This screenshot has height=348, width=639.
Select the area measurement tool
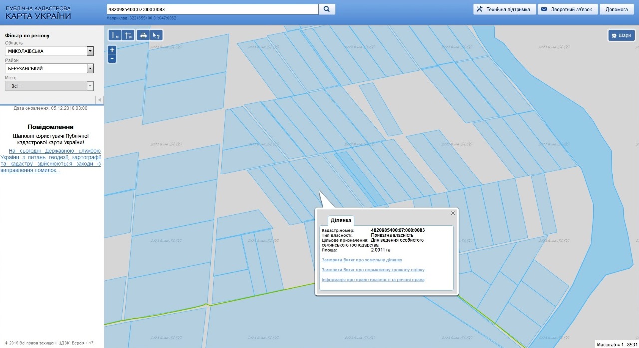(x=128, y=35)
